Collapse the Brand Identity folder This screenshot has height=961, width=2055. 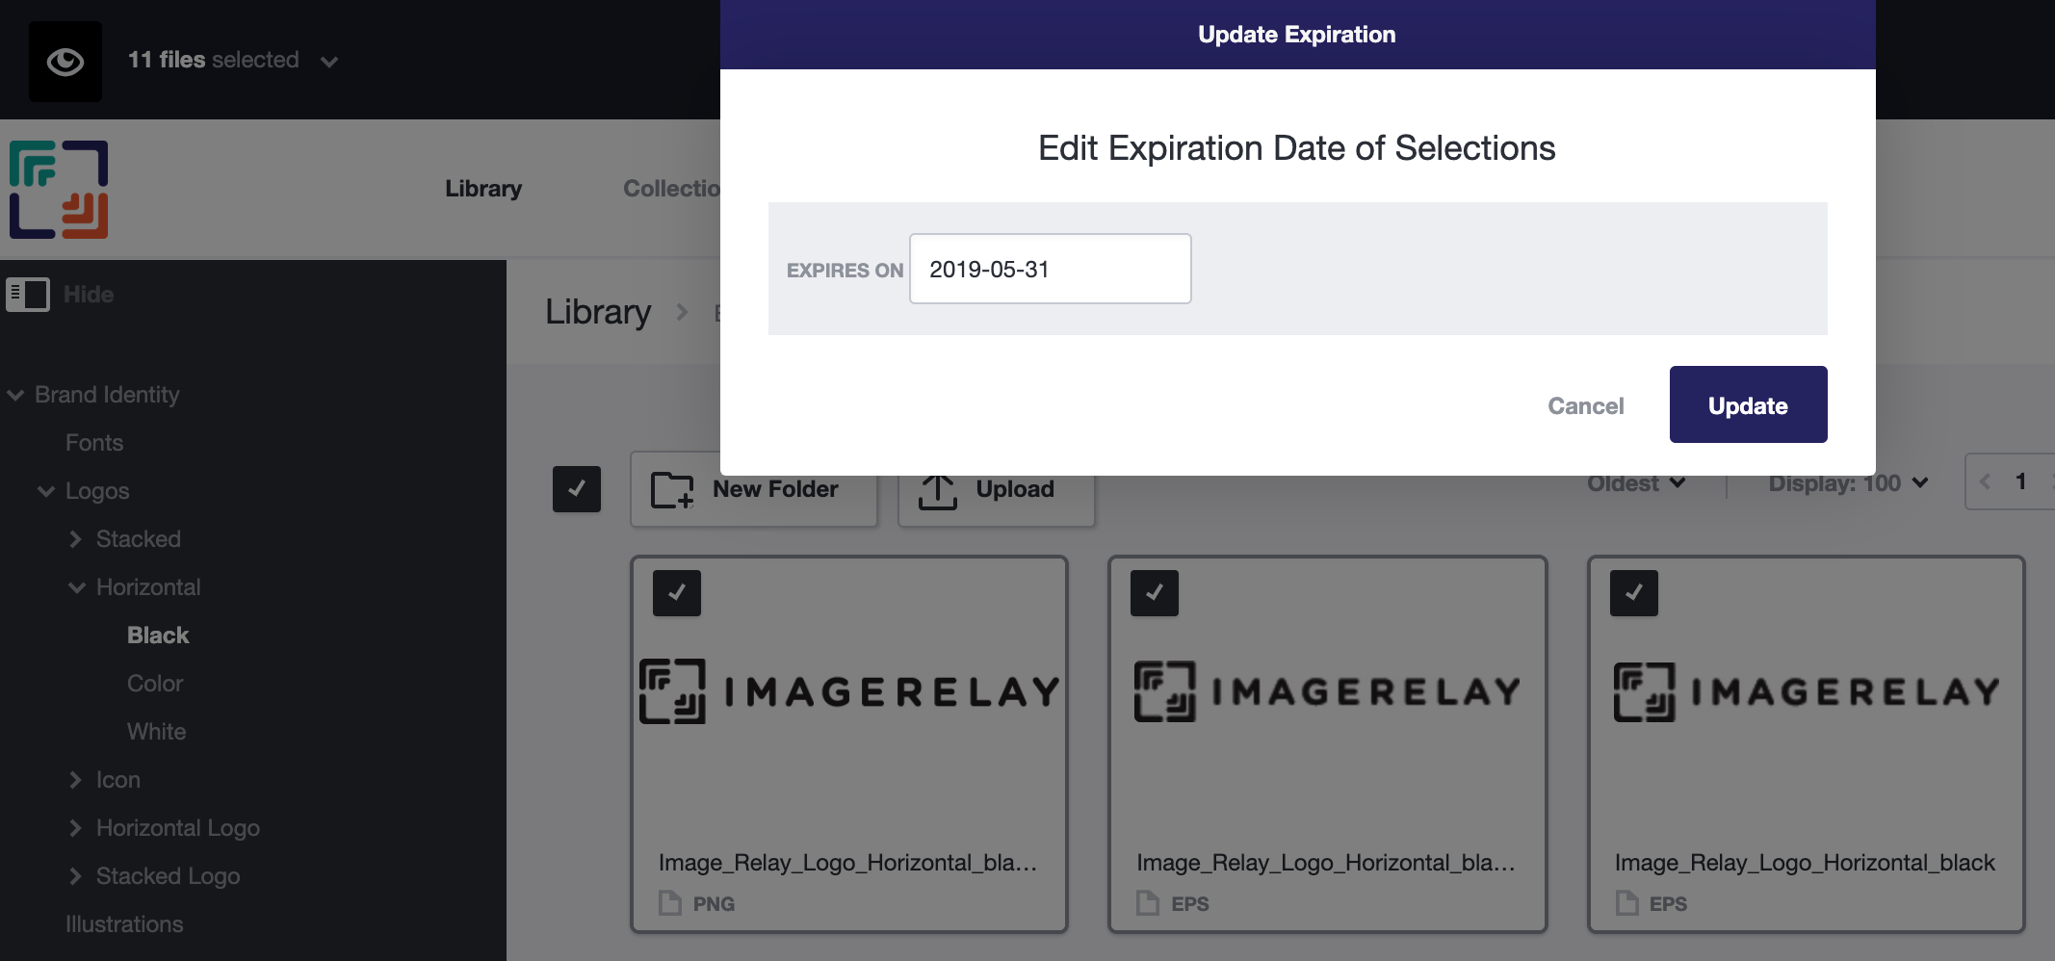click(x=15, y=395)
